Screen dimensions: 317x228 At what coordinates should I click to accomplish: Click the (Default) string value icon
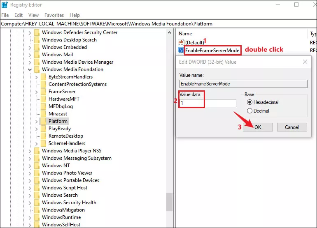pyautogui.click(x=181, y=42)
